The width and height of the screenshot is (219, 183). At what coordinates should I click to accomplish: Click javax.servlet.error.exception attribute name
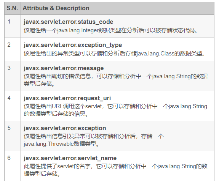(65, 128)
